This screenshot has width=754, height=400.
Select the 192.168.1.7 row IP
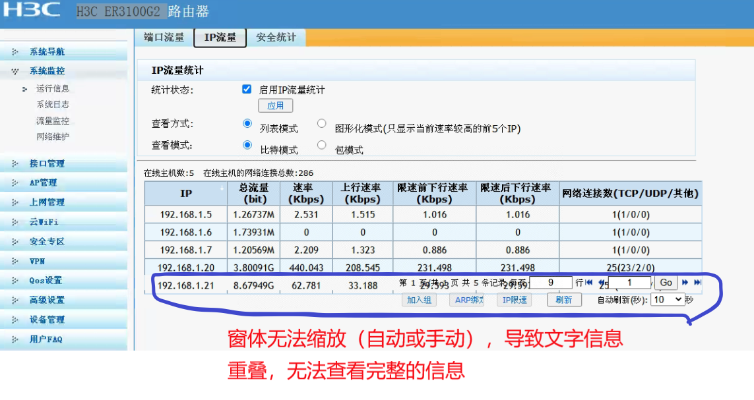[186, 250]
